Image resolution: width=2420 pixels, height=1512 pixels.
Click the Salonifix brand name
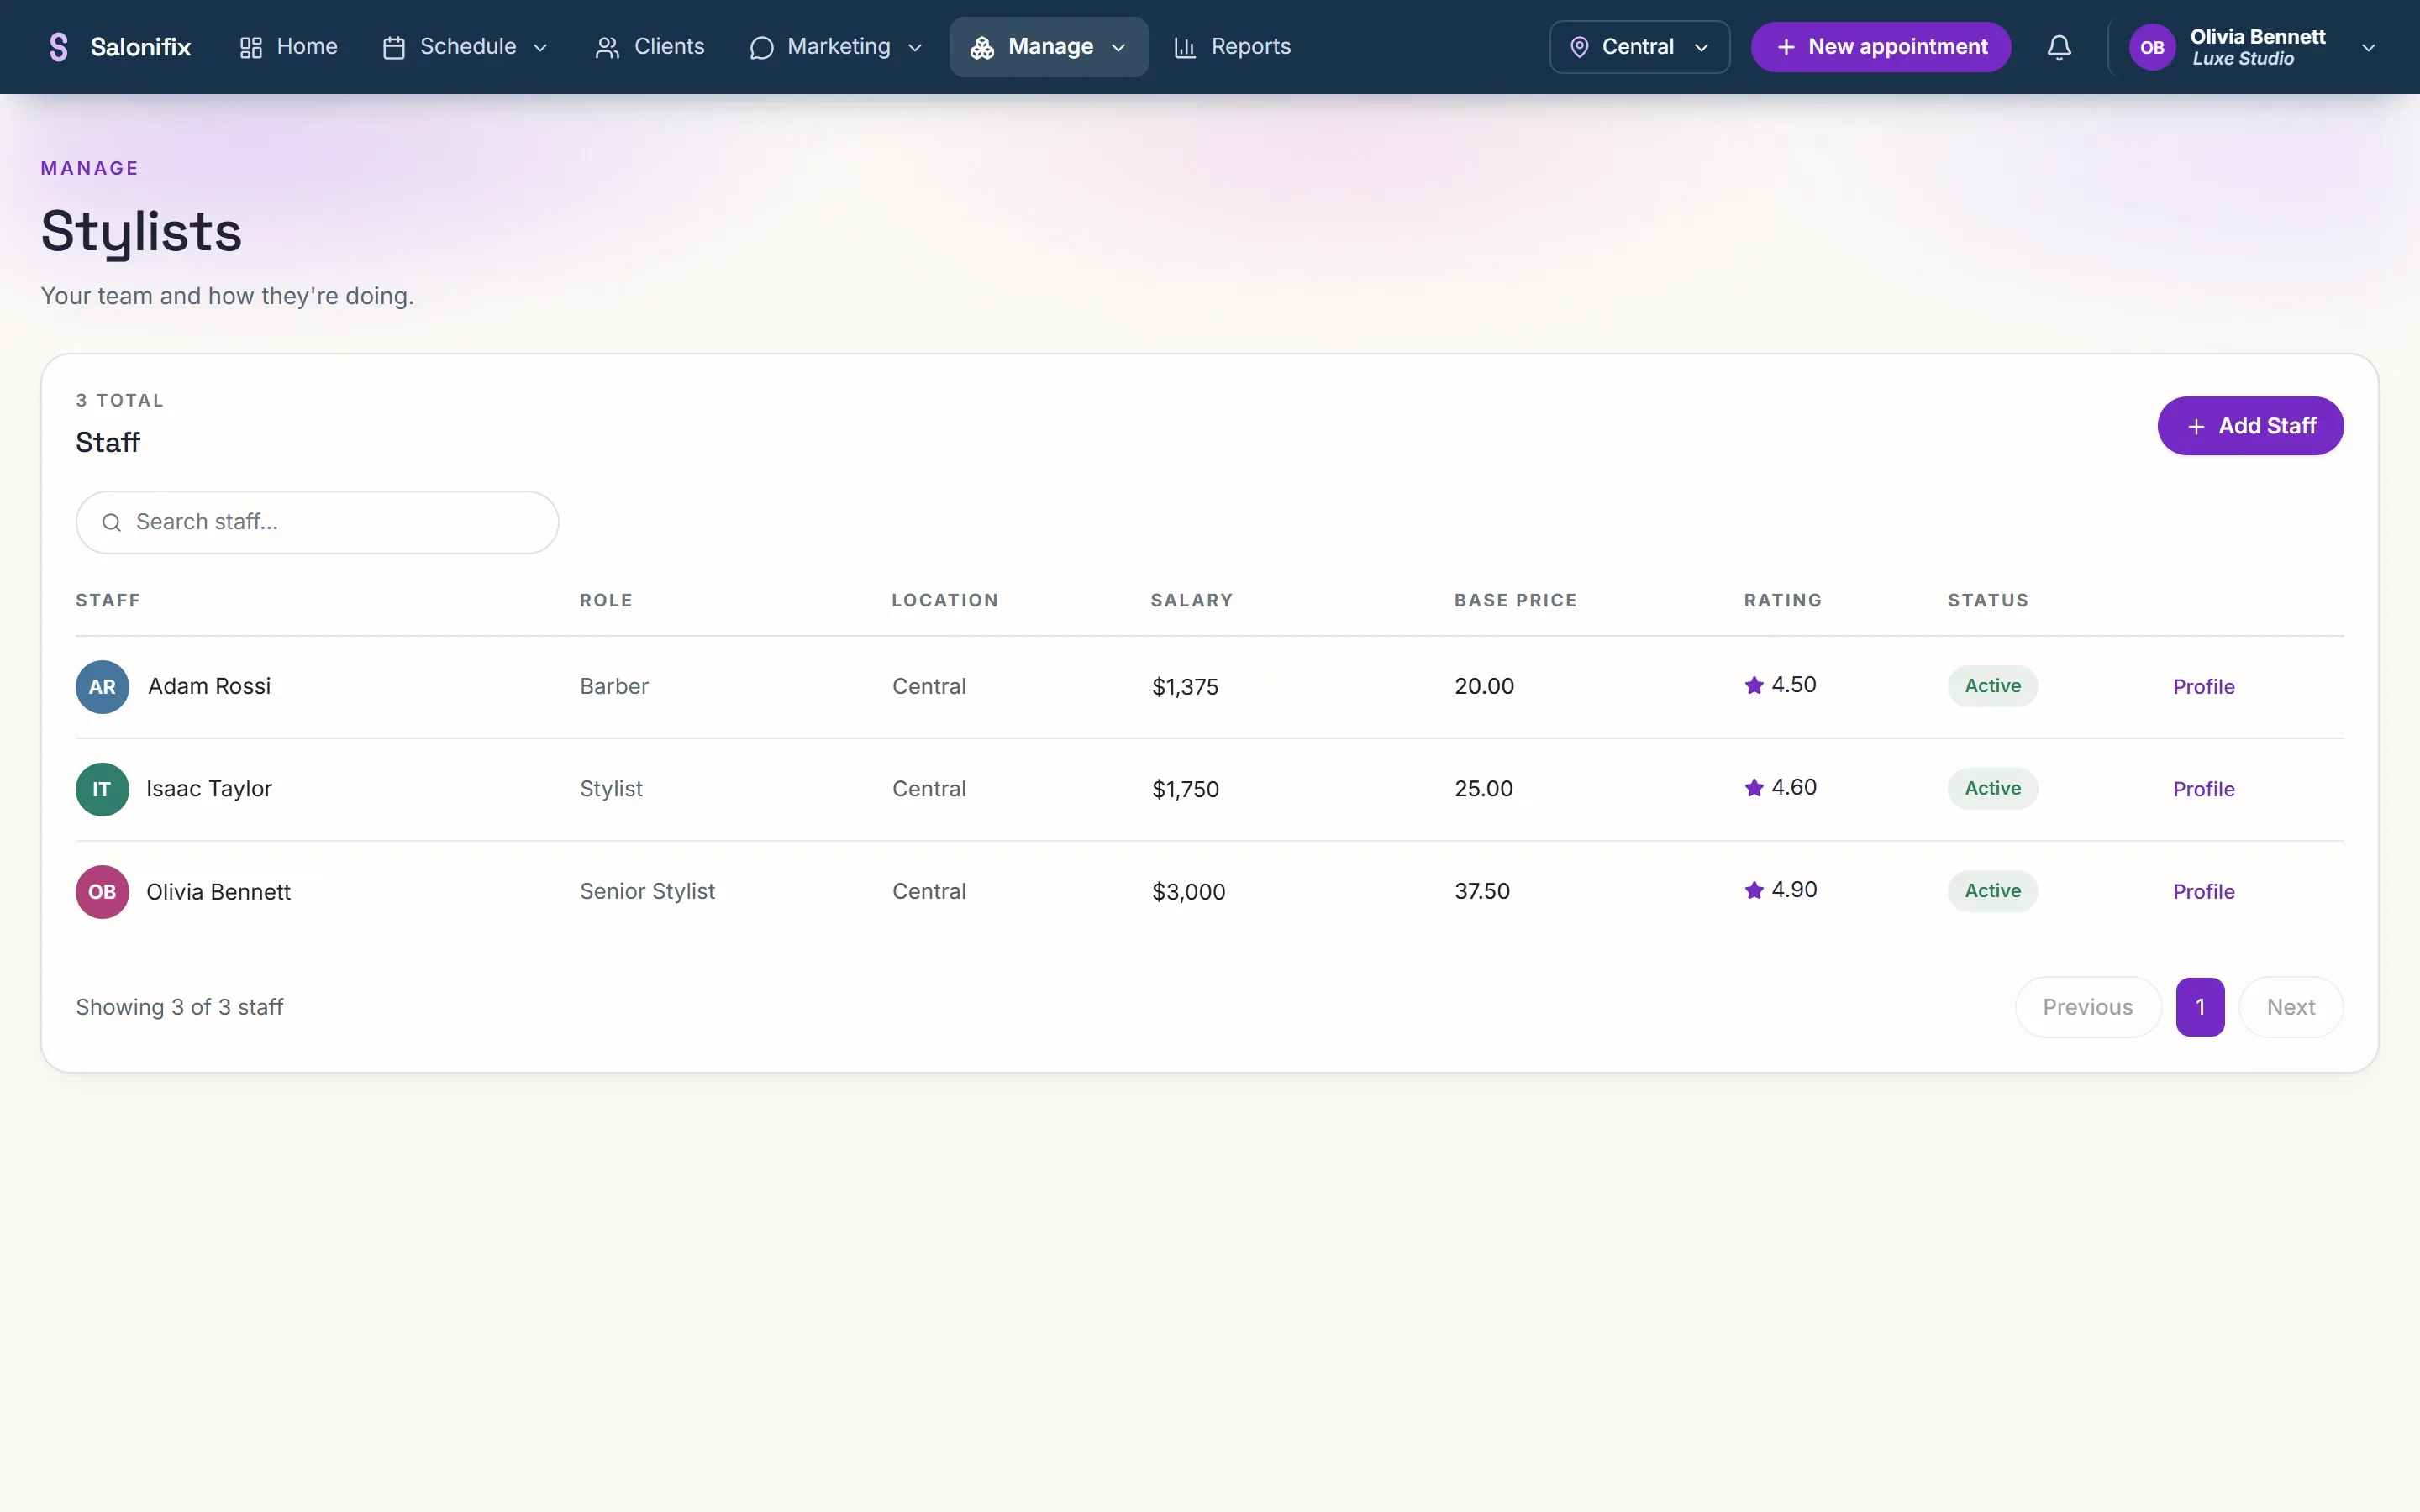point(140,47)
